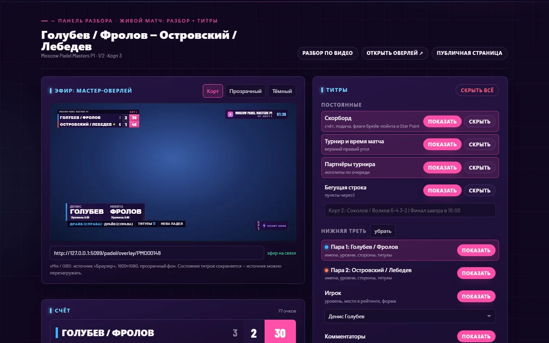Image resolution: width=549 pixels, height=343 pixels.
Task: Click the breadcrumb 'Панель разбора' link
Action: tap(82, 21)
